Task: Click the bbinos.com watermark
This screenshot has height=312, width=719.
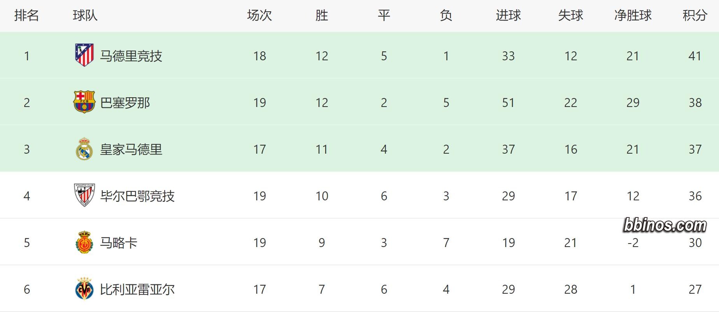Action: click(x=665, y=225)
